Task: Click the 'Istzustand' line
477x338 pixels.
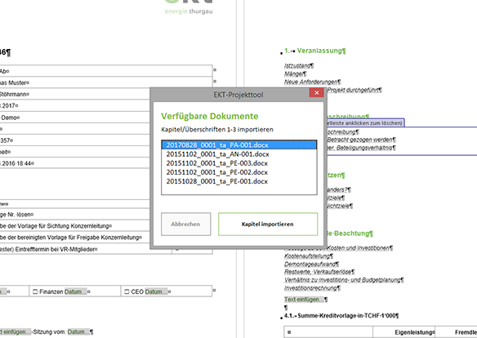Action: pos(298,65)
